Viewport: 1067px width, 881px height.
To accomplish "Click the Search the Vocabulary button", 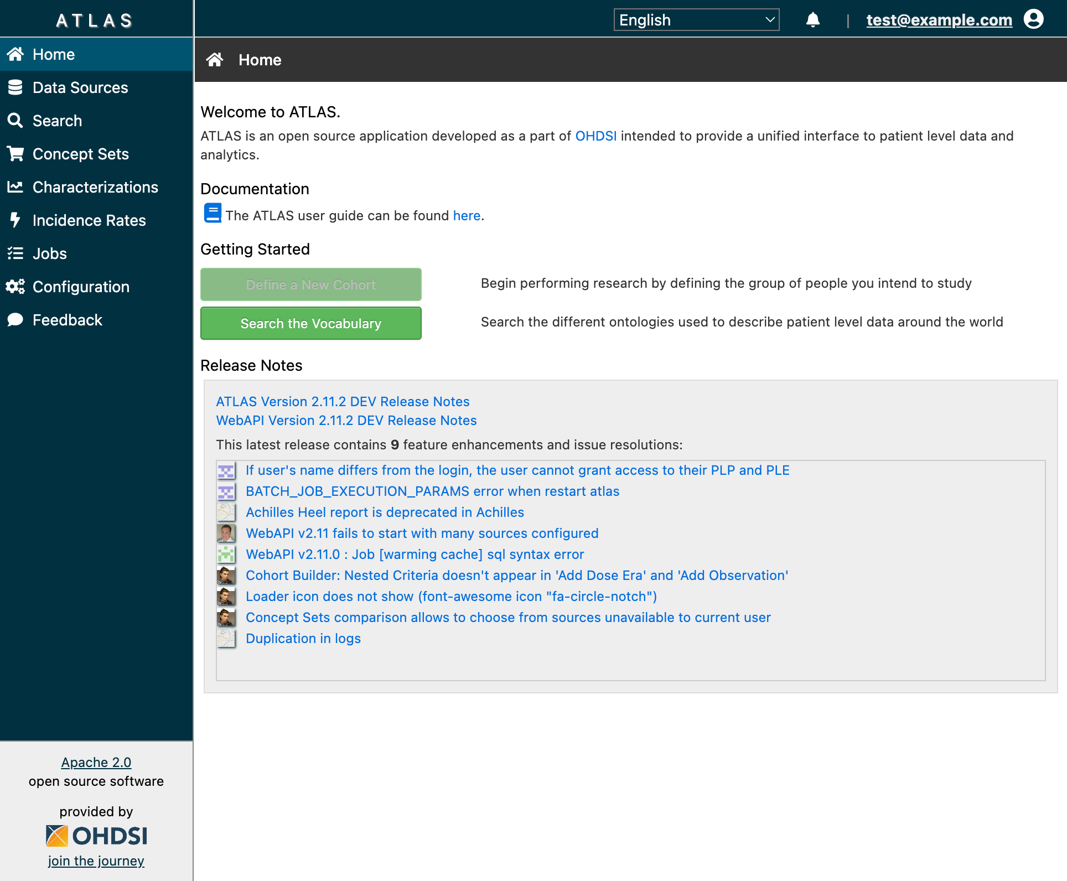I will pos(310,323).
